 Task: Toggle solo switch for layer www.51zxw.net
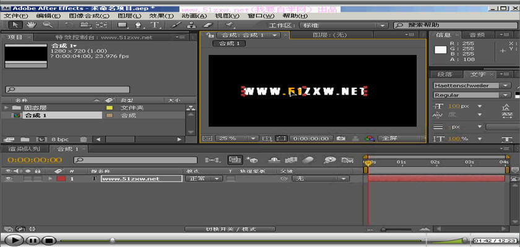click(27, 178)
